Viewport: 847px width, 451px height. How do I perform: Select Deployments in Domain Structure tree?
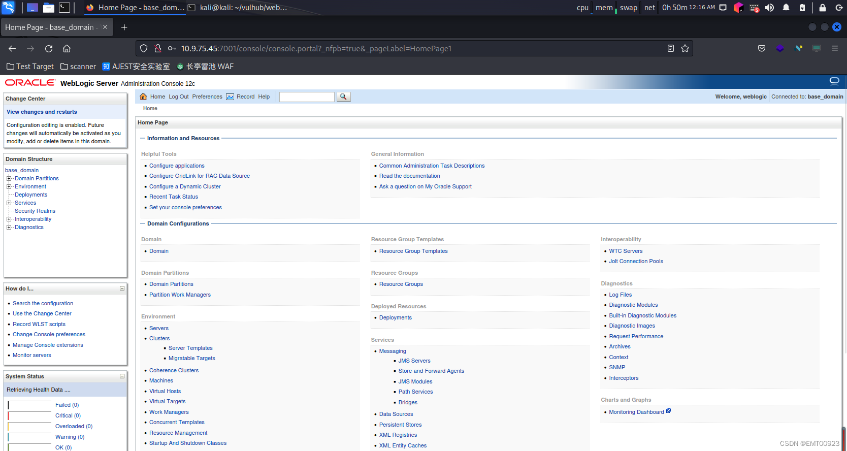coord(31,195)
